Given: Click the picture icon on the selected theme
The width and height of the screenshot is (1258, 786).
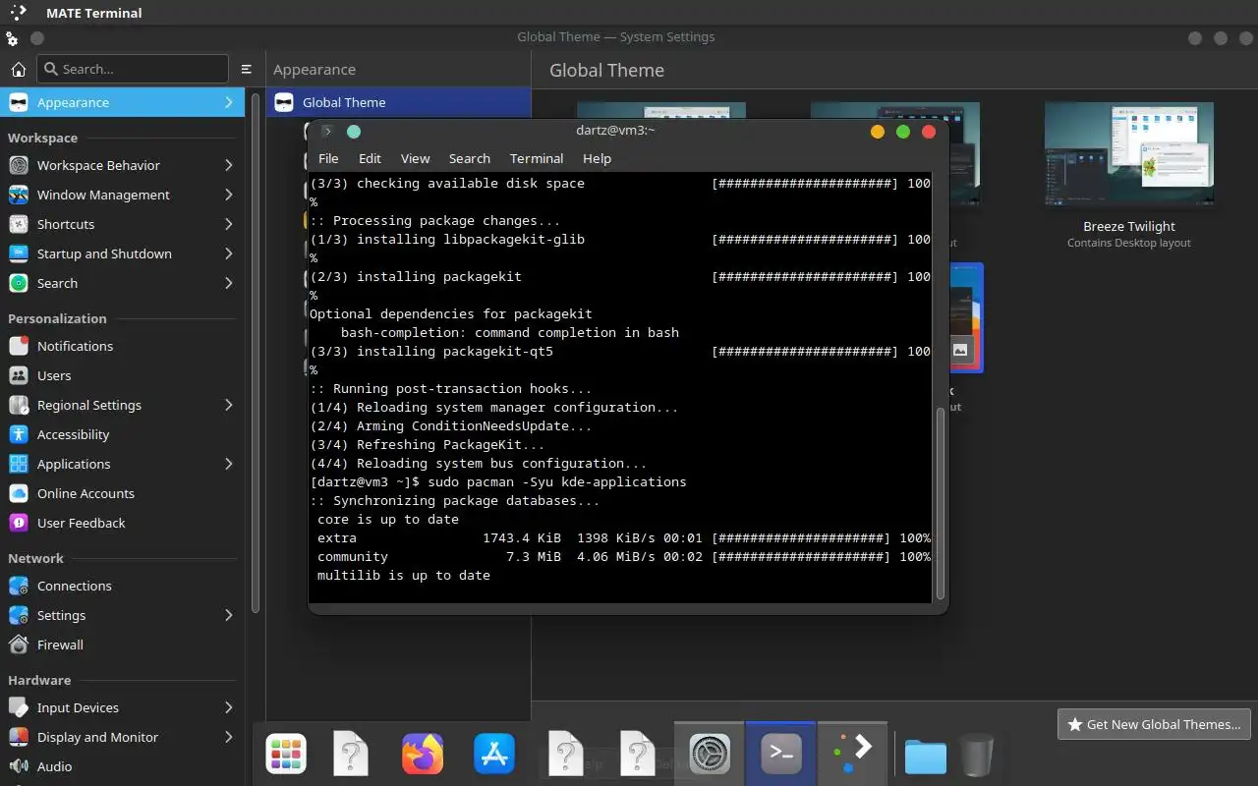Looking at the screenshot, I should click(x=960, y=349).
